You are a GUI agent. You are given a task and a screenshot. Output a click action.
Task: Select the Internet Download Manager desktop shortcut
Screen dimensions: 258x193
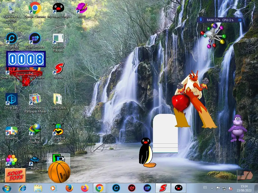coord(35,134)
